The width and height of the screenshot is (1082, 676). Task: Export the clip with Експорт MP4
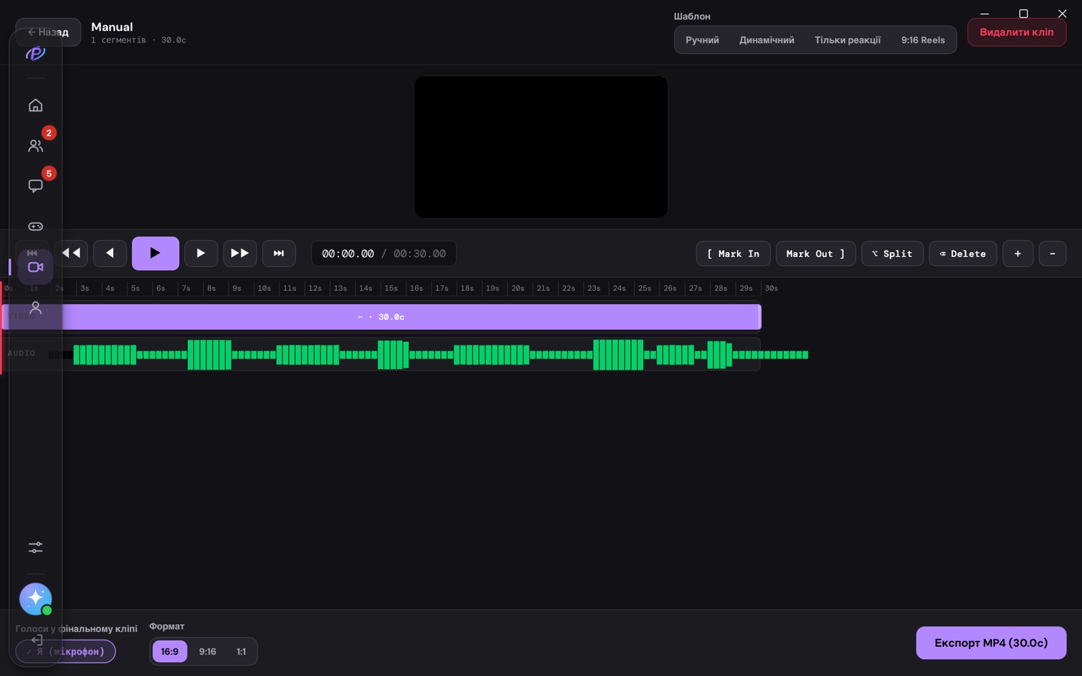(x=991, y=643)
